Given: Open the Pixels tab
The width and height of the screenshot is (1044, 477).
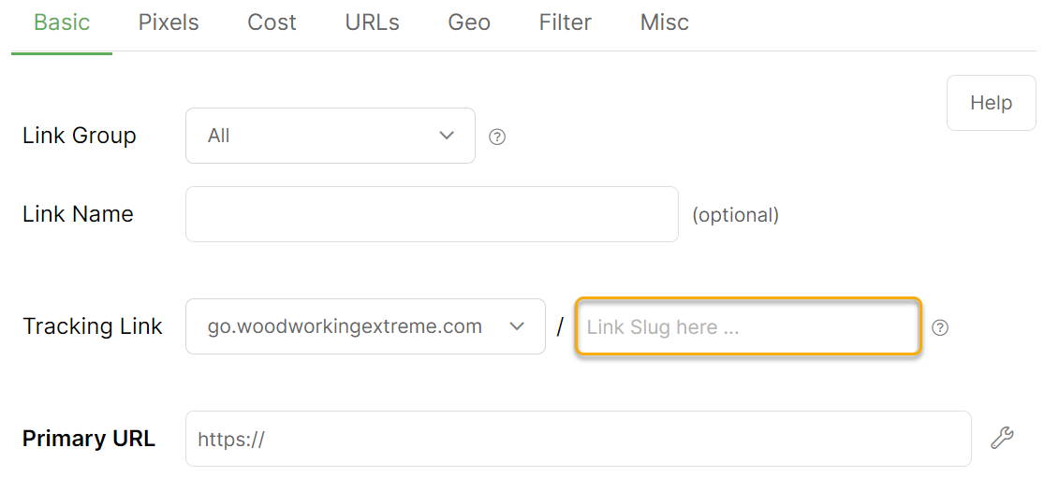Looking at the screenshot, I should pos(169,23).
